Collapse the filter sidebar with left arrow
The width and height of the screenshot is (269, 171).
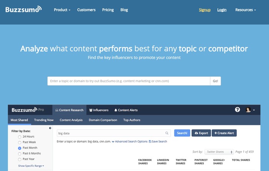point(50,128)
